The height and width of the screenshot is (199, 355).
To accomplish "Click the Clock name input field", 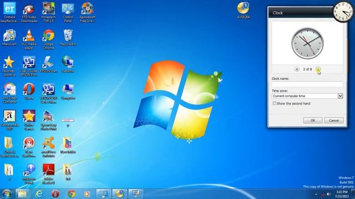I will click(x=307, y=84).
